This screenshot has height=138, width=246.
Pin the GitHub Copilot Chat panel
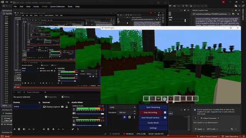236,10
